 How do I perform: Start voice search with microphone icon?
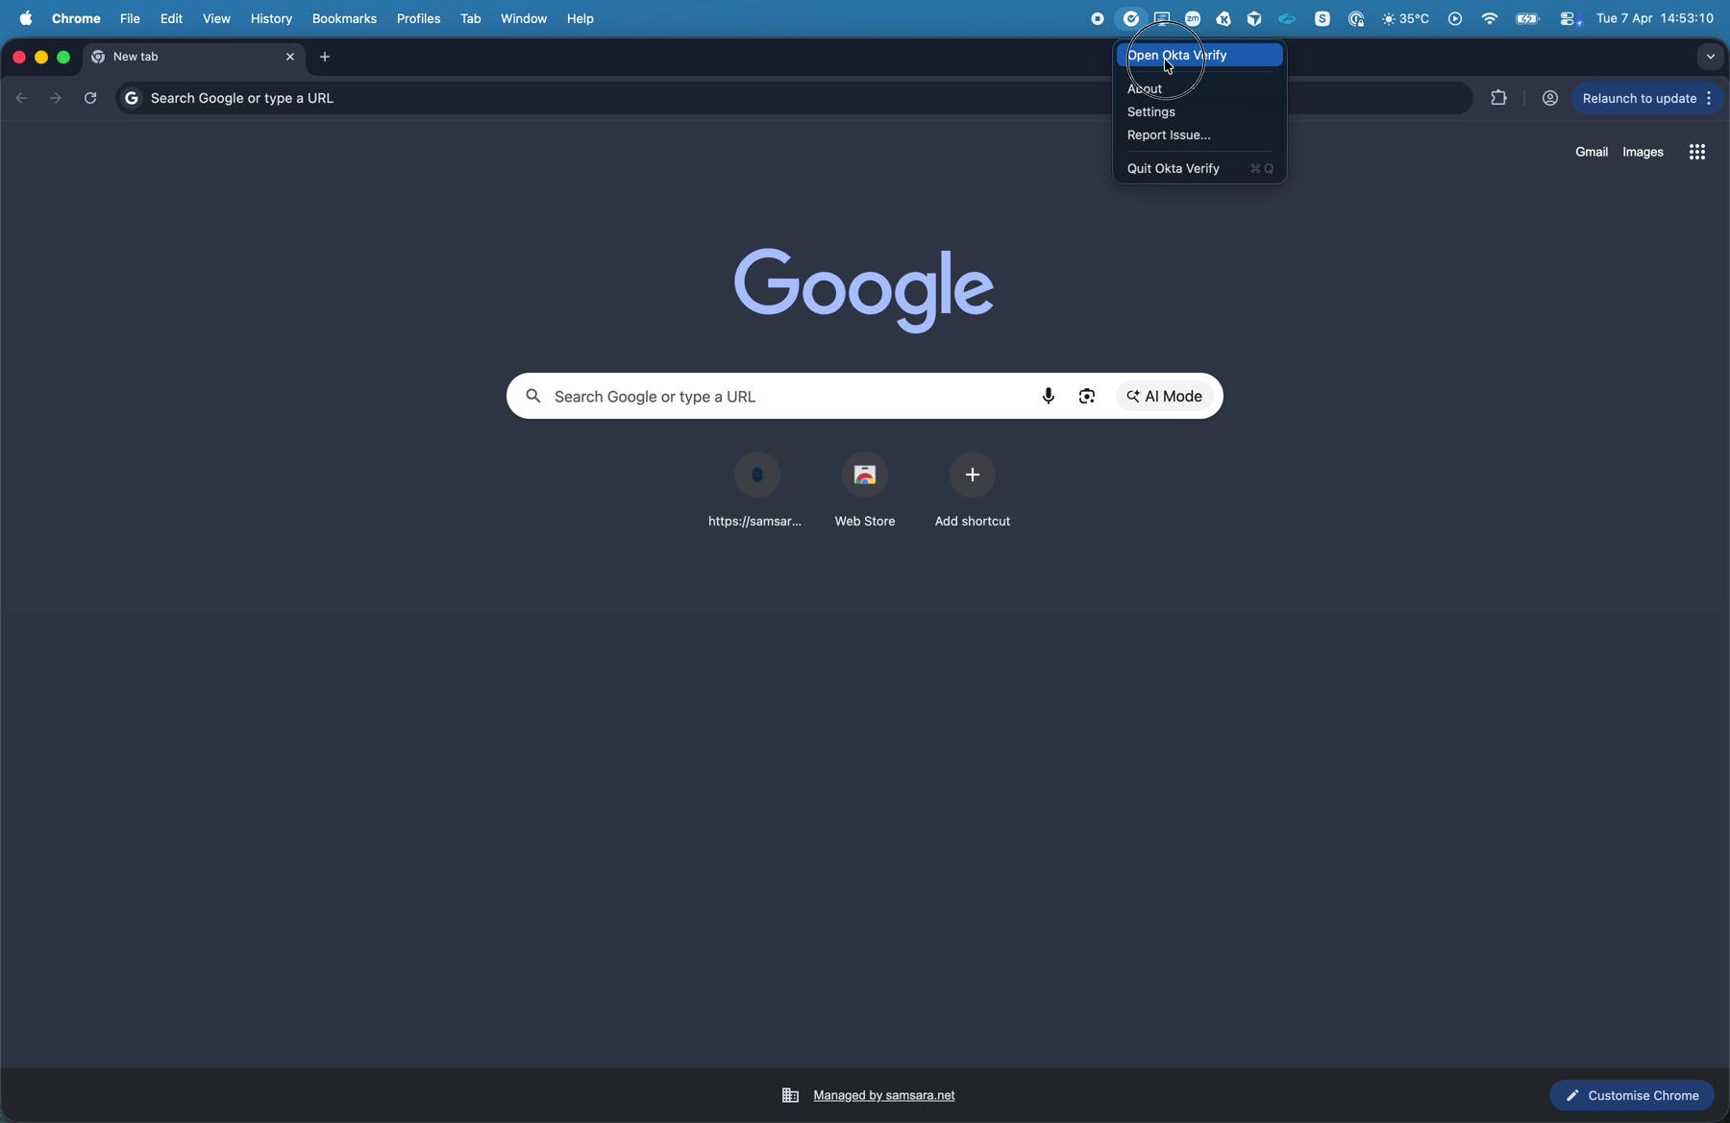tap(1048, 396)
